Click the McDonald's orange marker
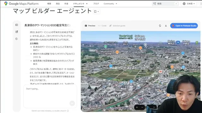This screenshot has height=113, width=202. [x=140, y=48]
